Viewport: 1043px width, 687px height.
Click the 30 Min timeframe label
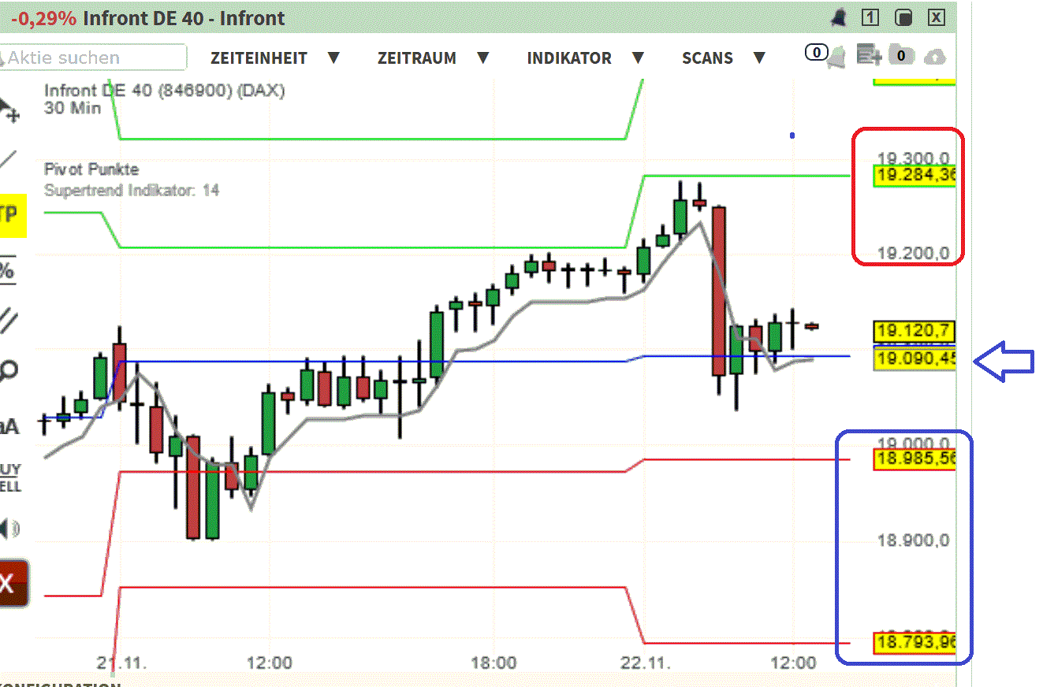coord(73,108)
